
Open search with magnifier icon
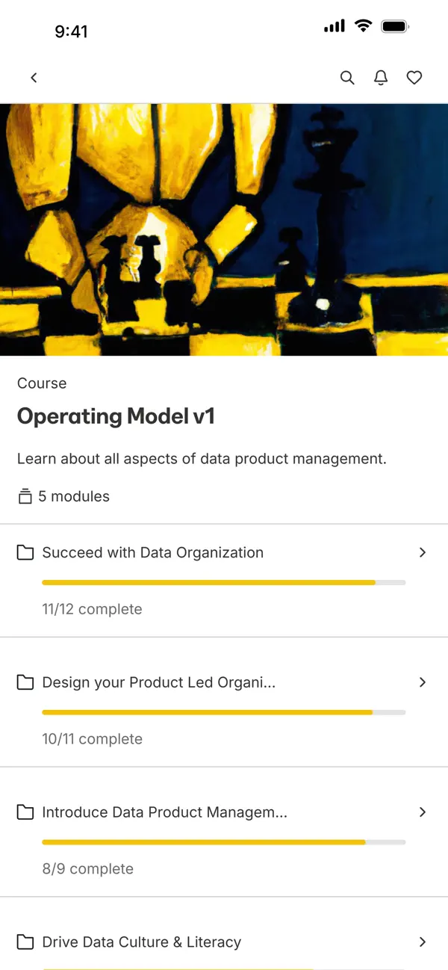(347, 78)
